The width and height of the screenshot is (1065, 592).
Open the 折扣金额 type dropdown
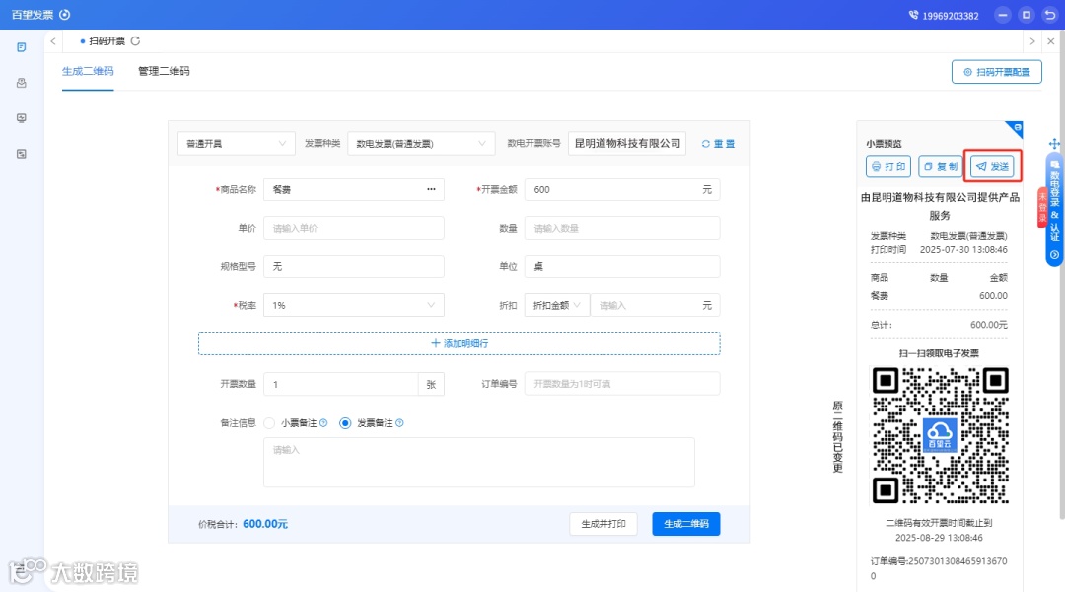pos(557,305)
